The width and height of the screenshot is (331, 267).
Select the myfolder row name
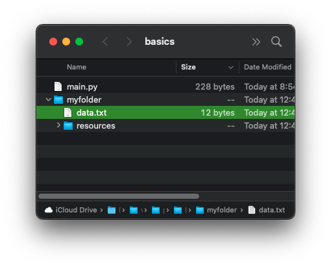click(84, 100)
